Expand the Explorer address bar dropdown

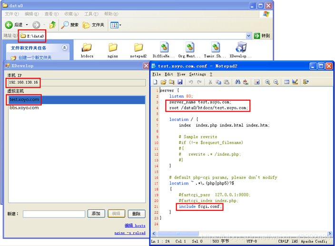coord(248,36)
